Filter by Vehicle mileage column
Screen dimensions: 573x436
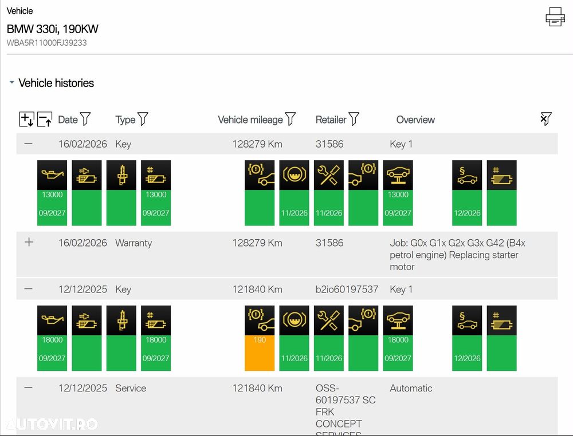tap(291, 119)
